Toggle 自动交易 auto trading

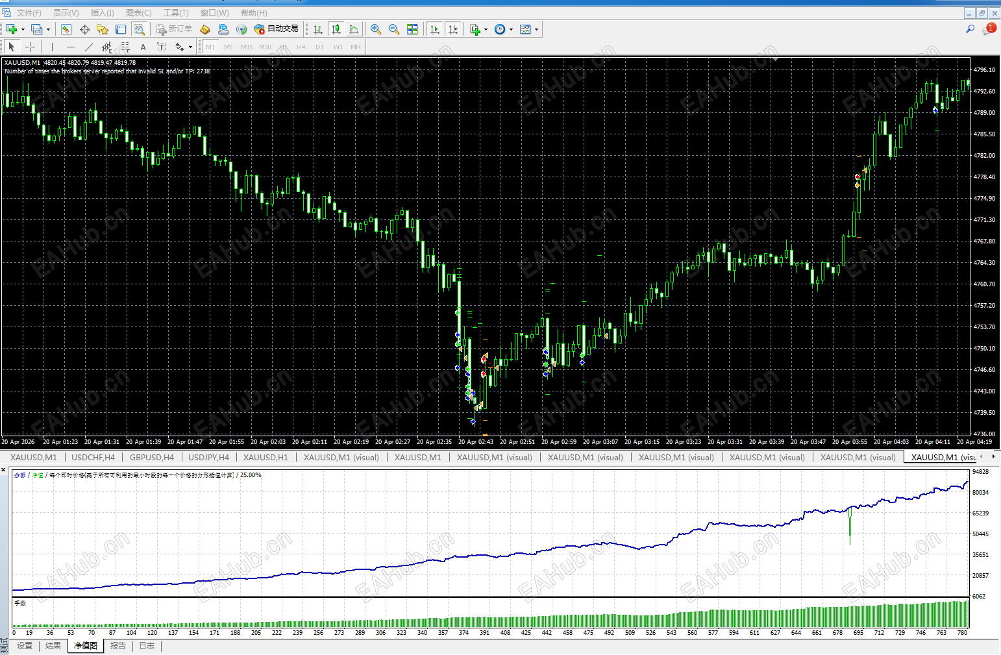(277, 29)
